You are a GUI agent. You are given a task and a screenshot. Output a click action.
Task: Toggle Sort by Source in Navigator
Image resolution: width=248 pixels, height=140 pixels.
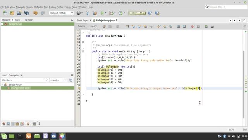coord(39,124)
